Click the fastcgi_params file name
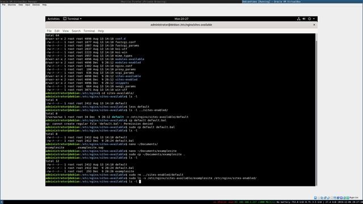This screenshot has width=363, height=204. coord(127,45)
